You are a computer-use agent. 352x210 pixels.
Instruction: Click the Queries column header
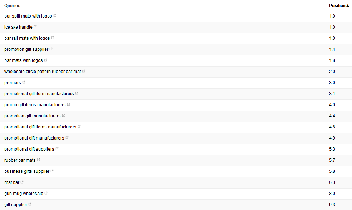click(x=13, y=6)
